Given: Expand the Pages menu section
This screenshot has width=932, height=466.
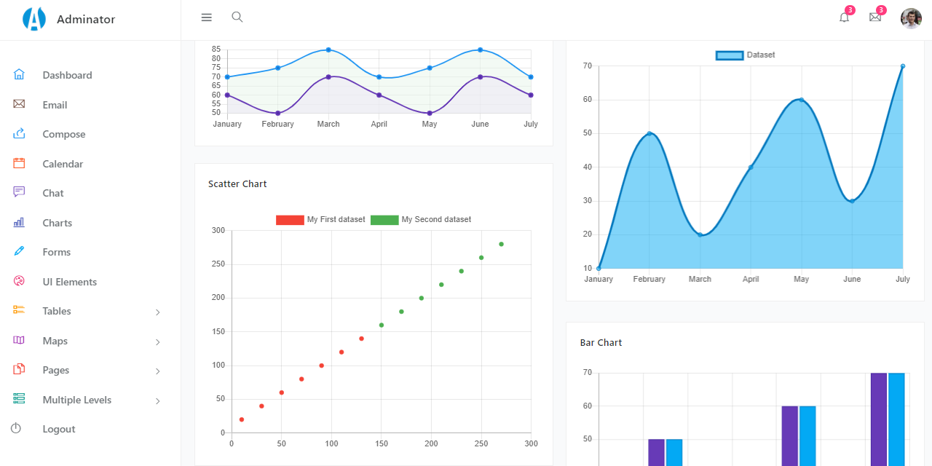Looking at the screenshot, I should click(55, 370).
